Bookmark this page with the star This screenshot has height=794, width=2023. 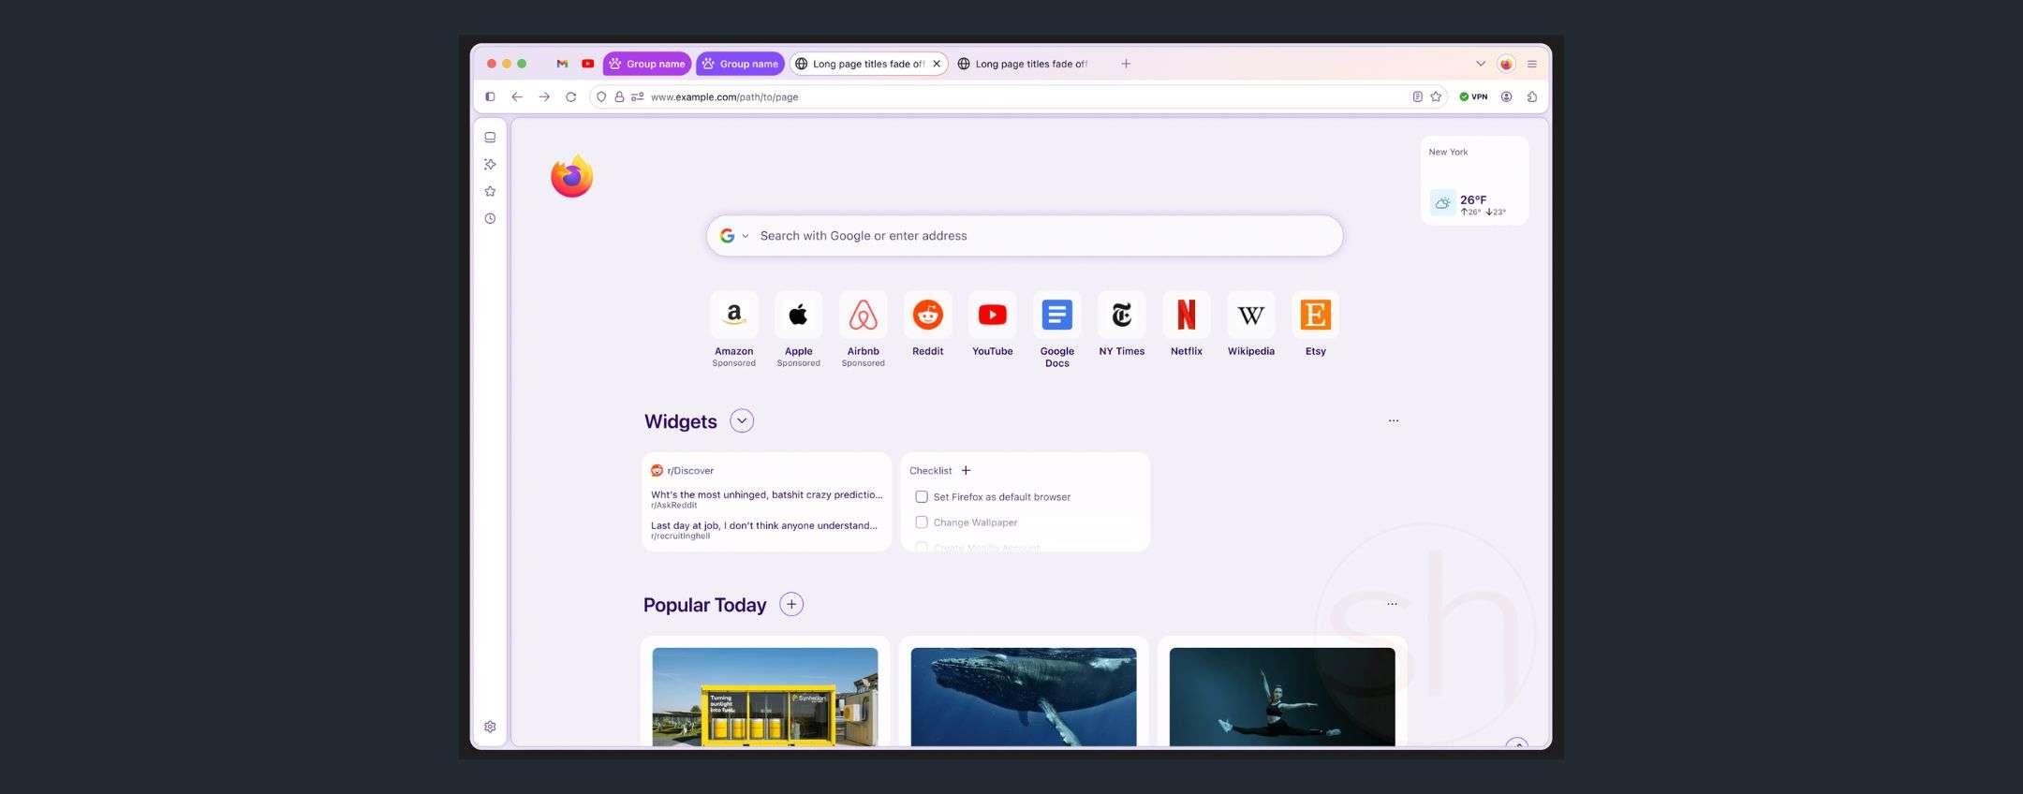1436,96
